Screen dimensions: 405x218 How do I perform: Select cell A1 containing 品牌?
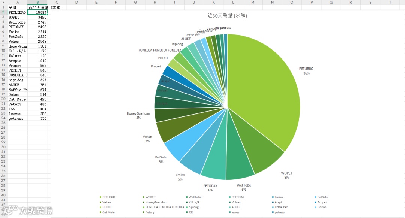pyautogui.click(x=18, y=7)
